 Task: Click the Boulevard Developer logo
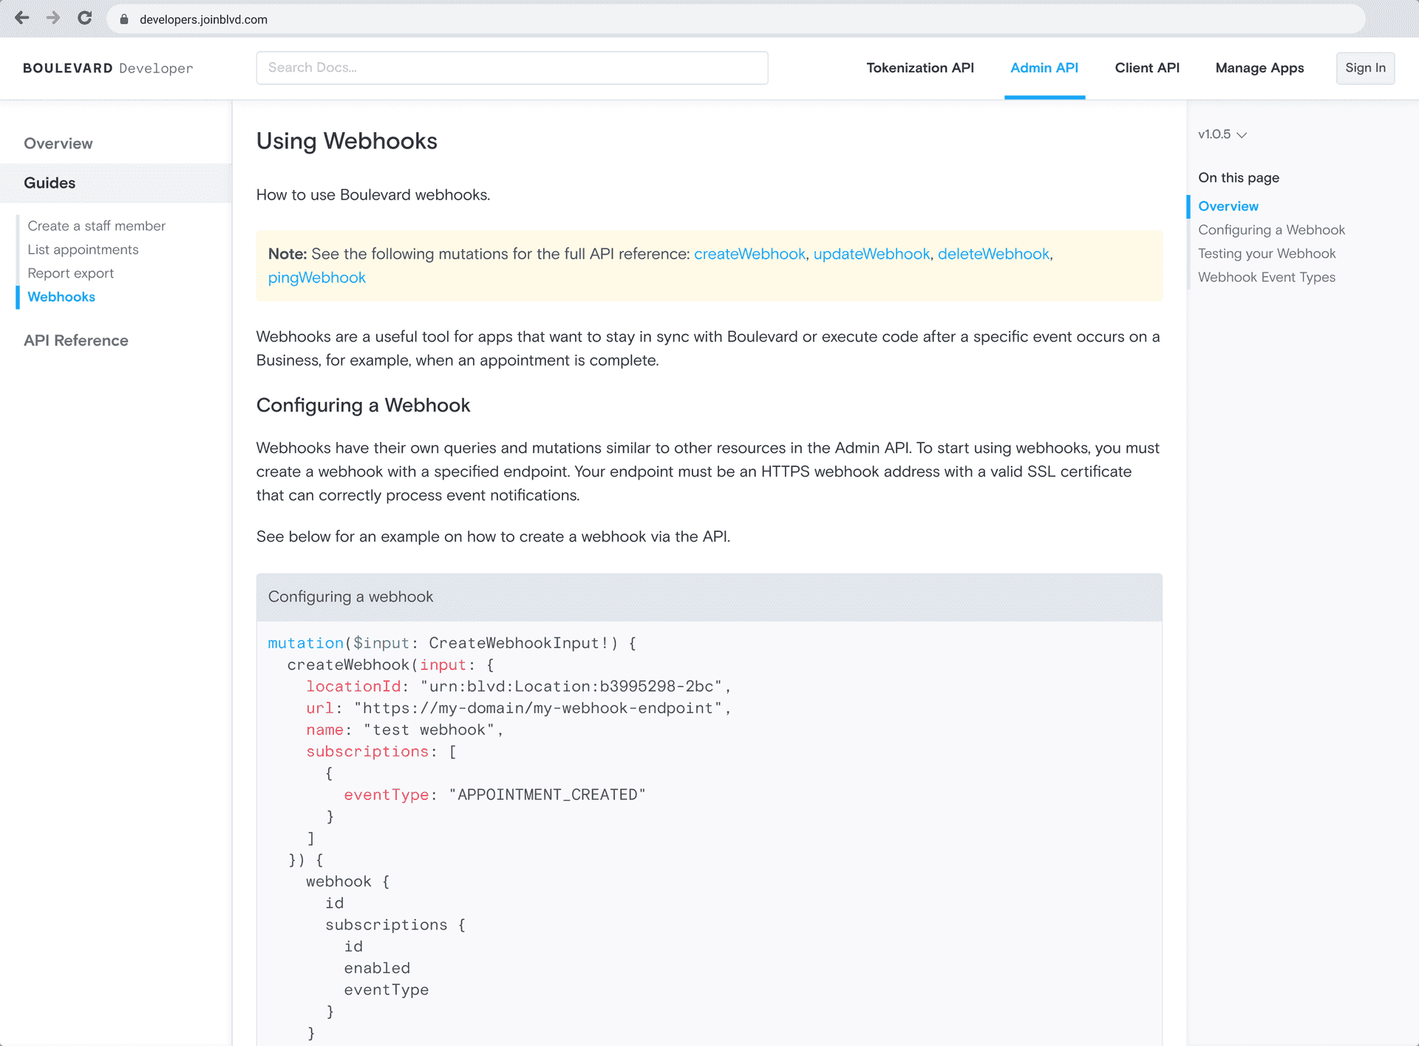tap(108, 68)
